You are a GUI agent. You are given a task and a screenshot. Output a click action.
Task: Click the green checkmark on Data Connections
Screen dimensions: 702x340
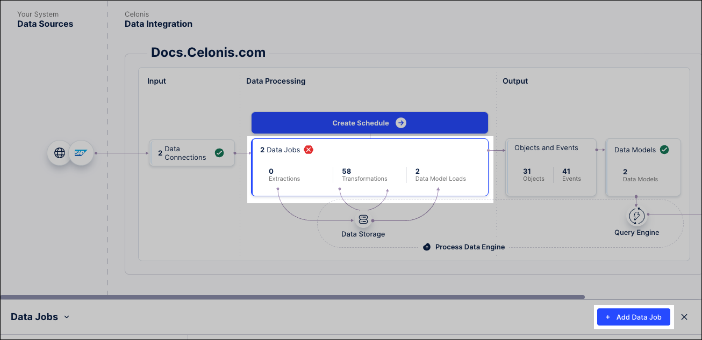219,153
